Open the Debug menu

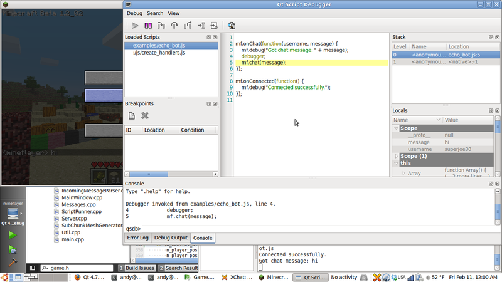pos(134,13)
